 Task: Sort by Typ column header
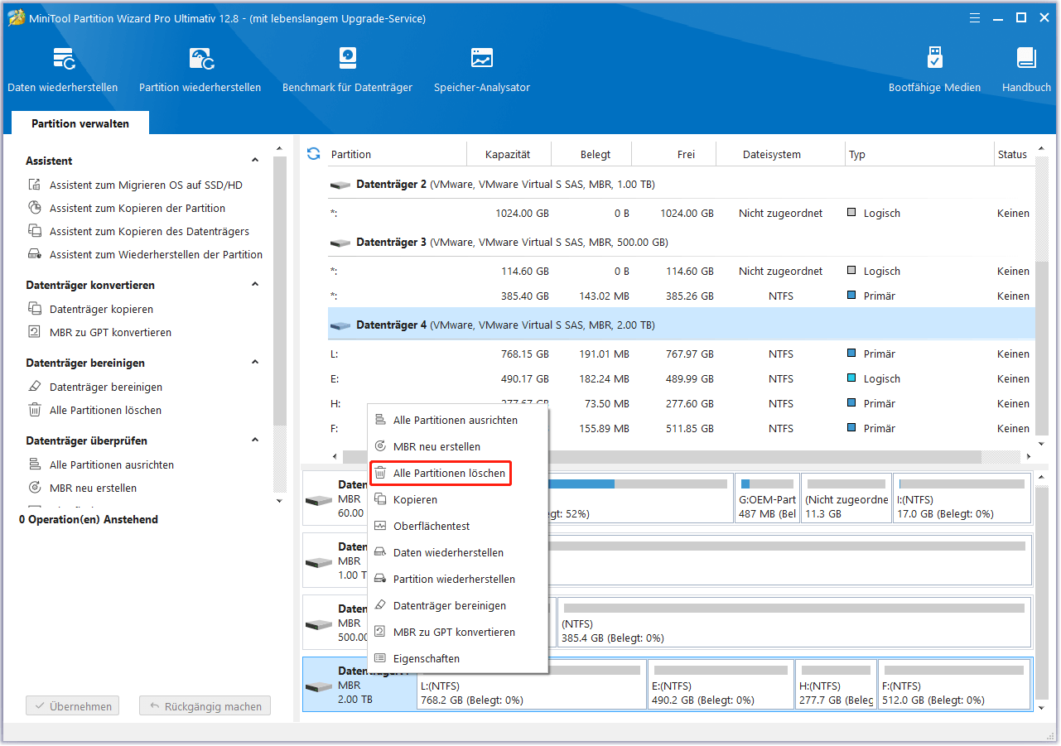pos(919,155)
